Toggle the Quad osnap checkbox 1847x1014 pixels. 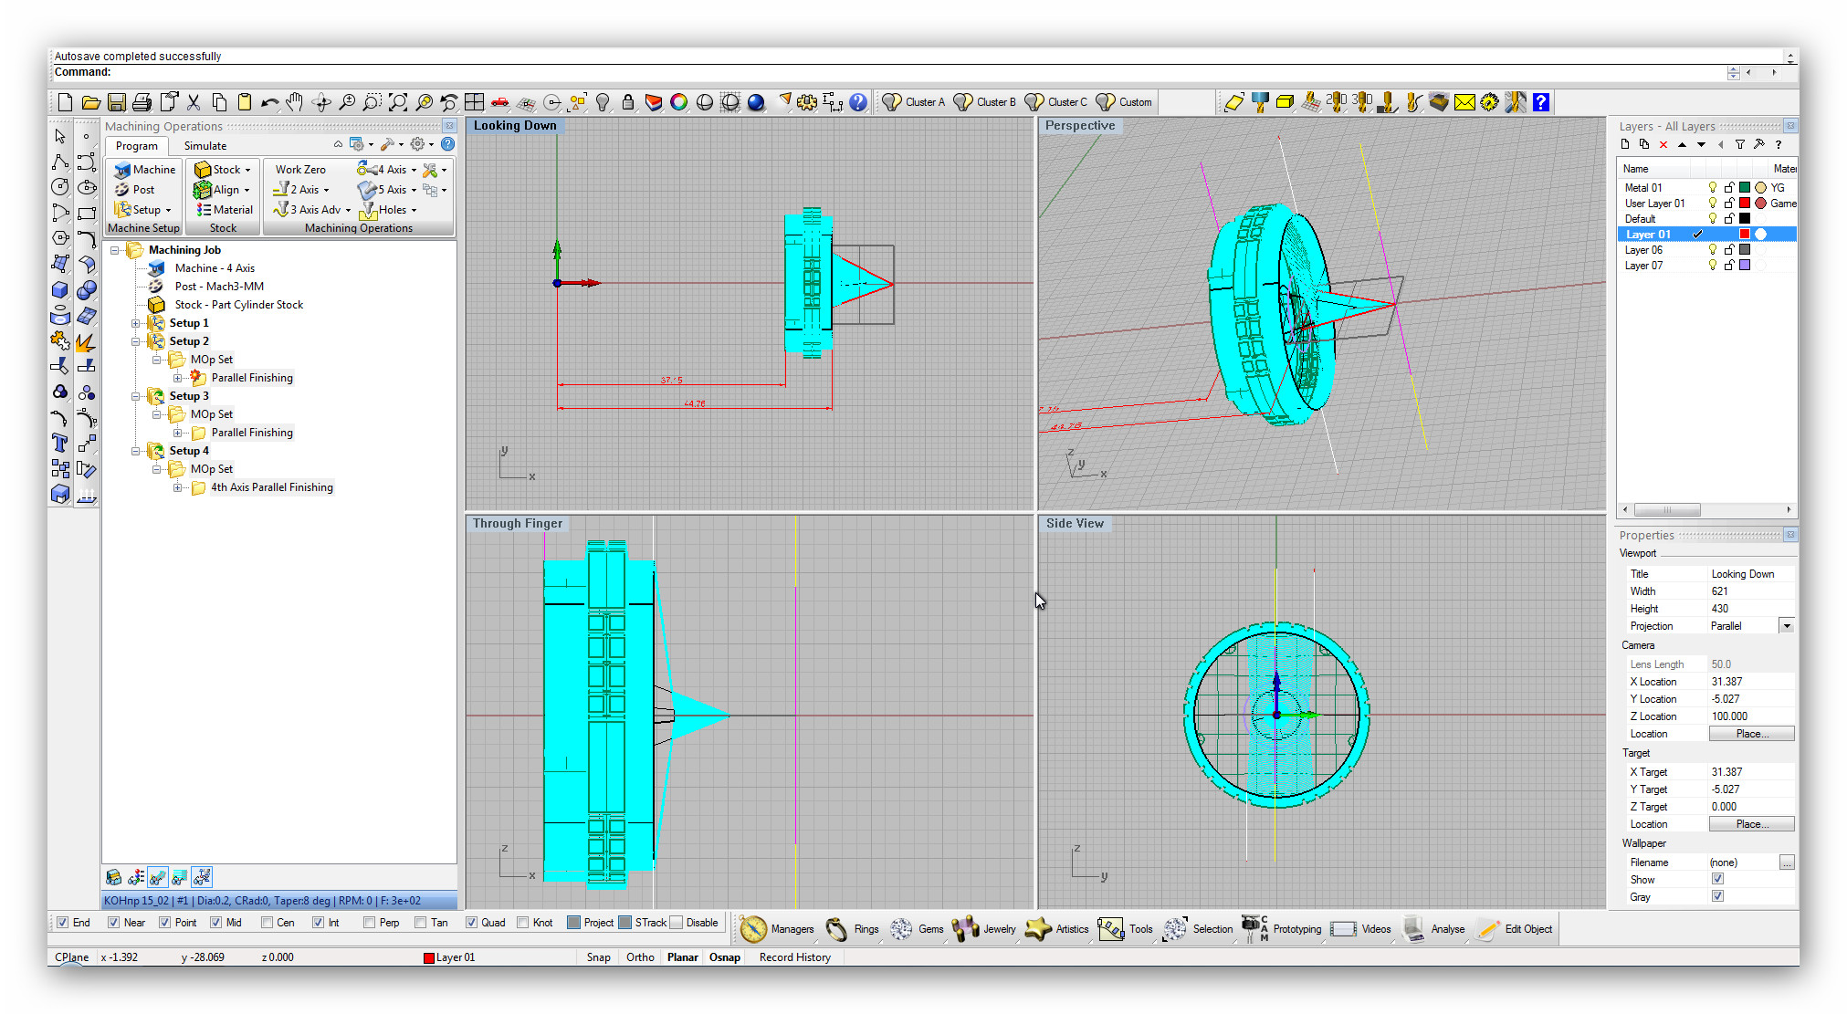point(471,923)
